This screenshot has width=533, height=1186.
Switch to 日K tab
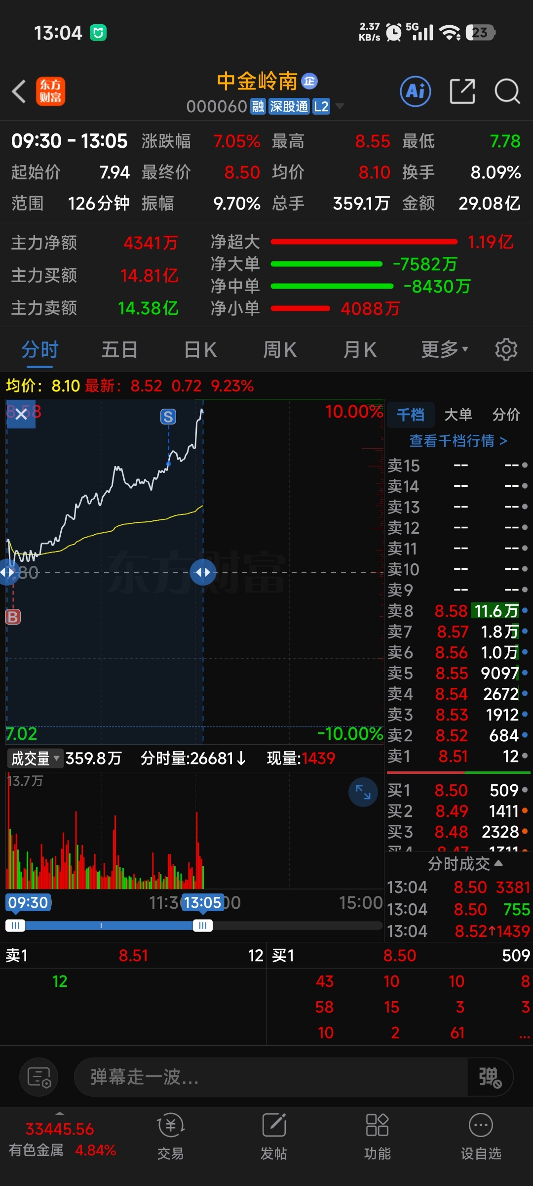pyautogui.click(x=200, y=350)
